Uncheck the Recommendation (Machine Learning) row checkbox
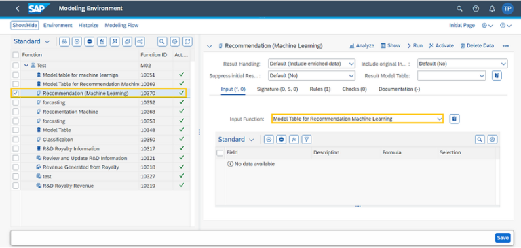Viewport: 521px width, 248px height. pyautogui.click(x=16, y=94)
